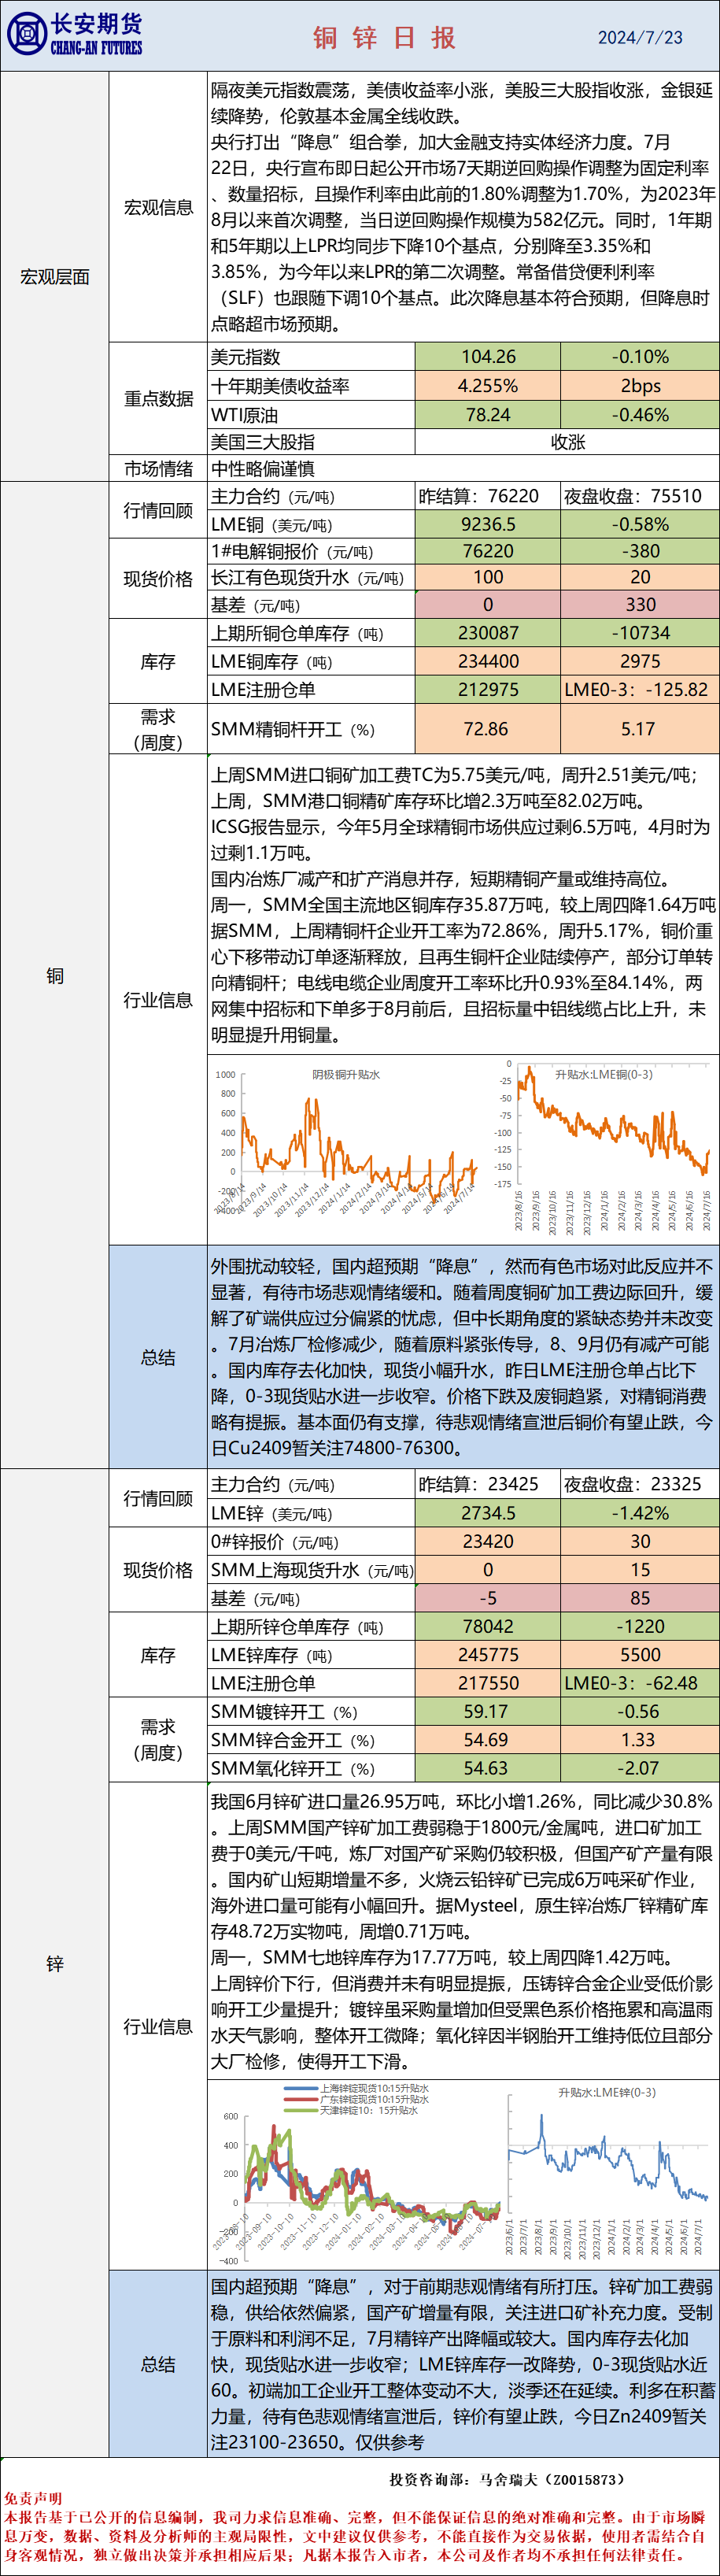Click the zinc LME注册仓单 value 217550
720x2576 pixels.
[488, 1683]
